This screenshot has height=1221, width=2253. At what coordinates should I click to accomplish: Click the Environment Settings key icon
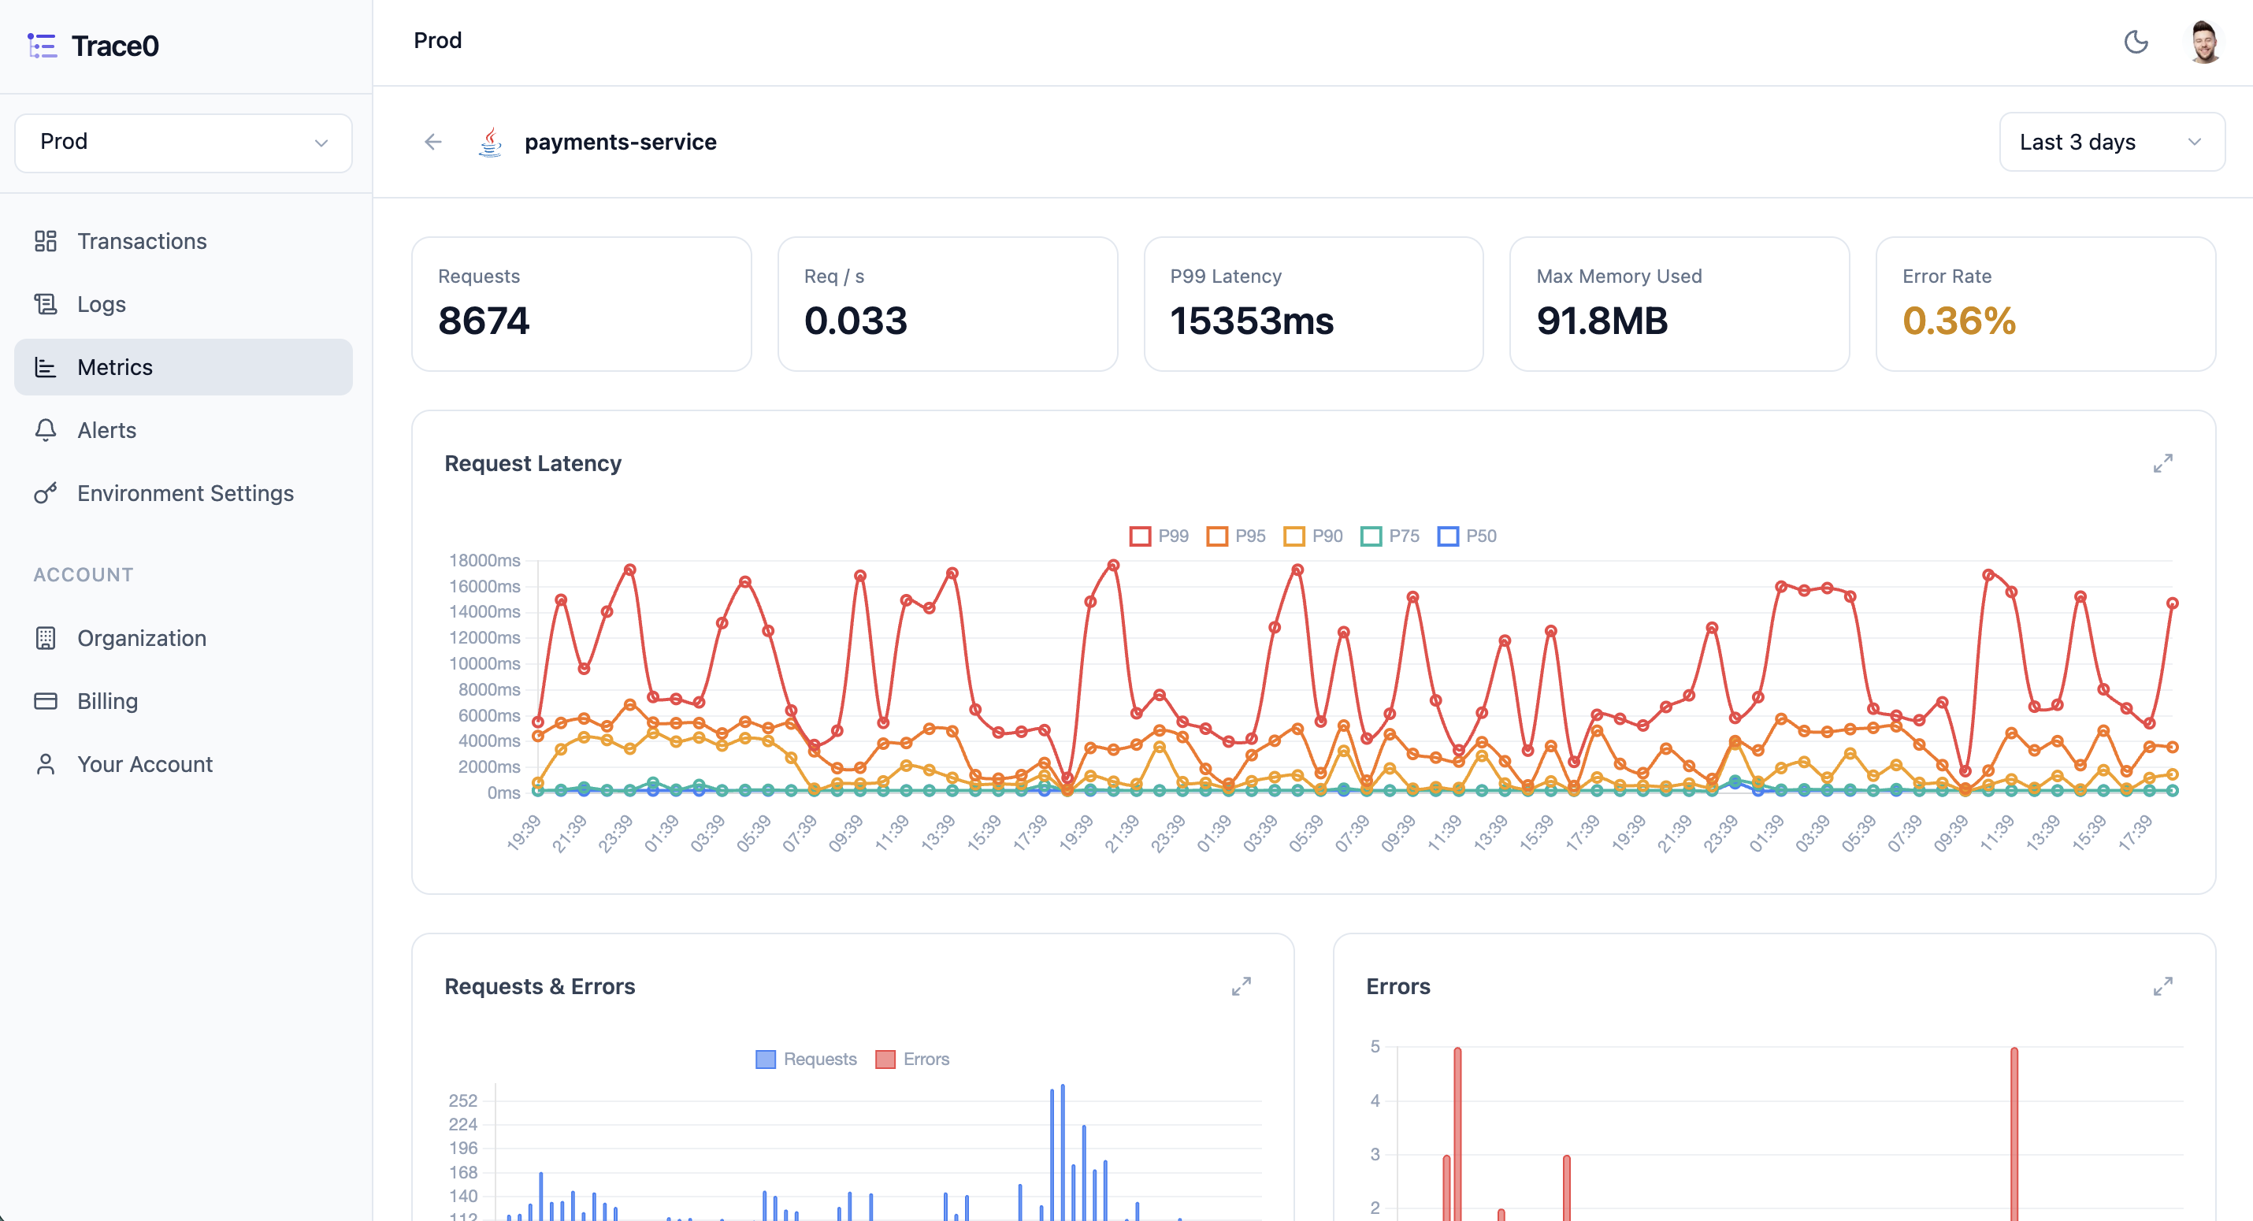click(46, 492)
